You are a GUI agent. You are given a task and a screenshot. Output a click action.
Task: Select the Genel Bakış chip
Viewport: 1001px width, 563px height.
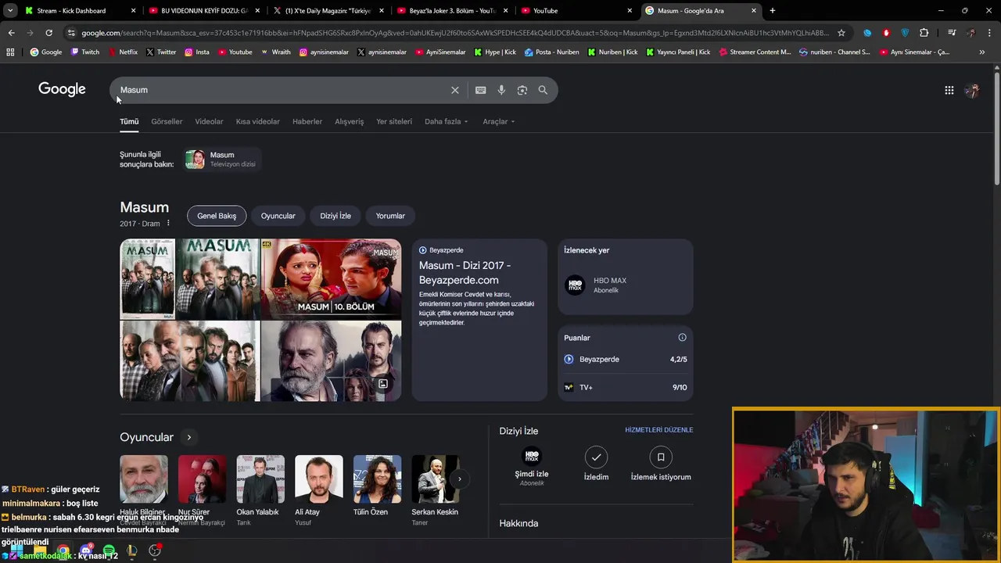(x=217, y=216)
